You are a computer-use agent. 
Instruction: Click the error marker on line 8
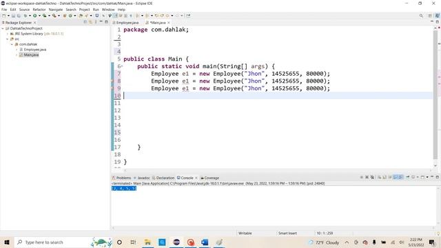click(112, 81)
